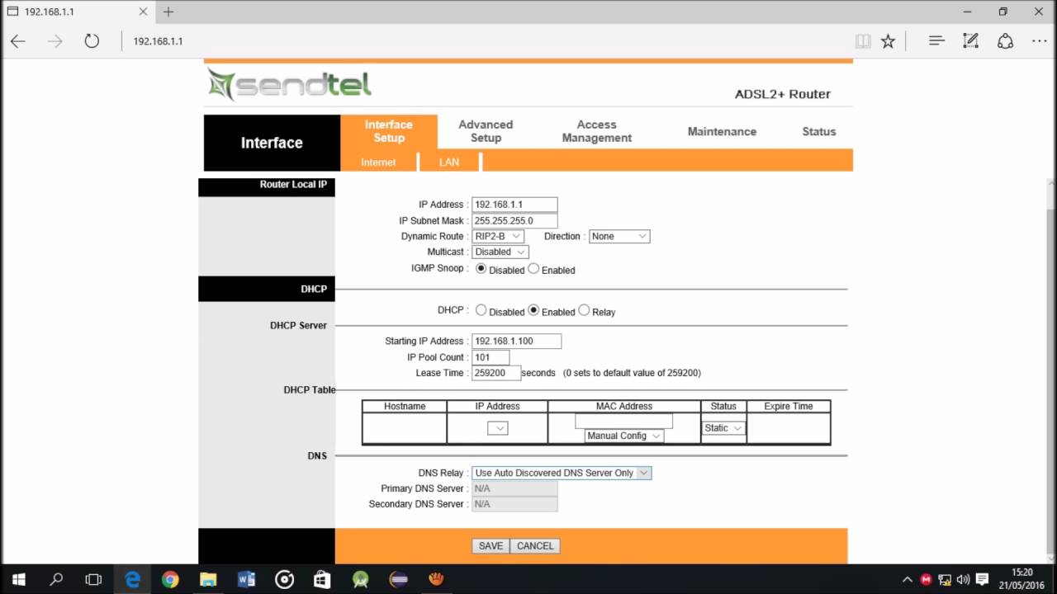This screenshot has width=1057, height=594.
Task: Select DHCP Disabled radio button
Action: coord(481,310)
